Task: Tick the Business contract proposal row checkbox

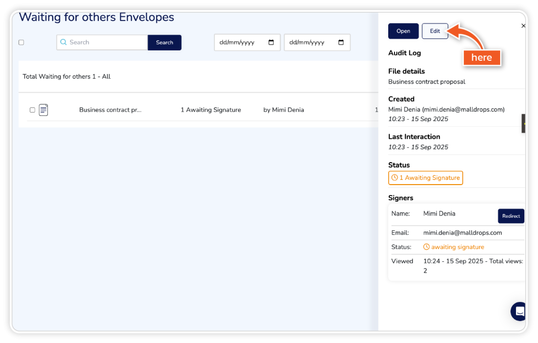Action: pos(33,110)
